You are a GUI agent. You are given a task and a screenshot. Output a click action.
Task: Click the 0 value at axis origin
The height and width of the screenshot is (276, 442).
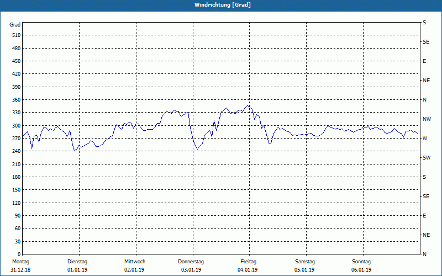click(x=19, y=254)
